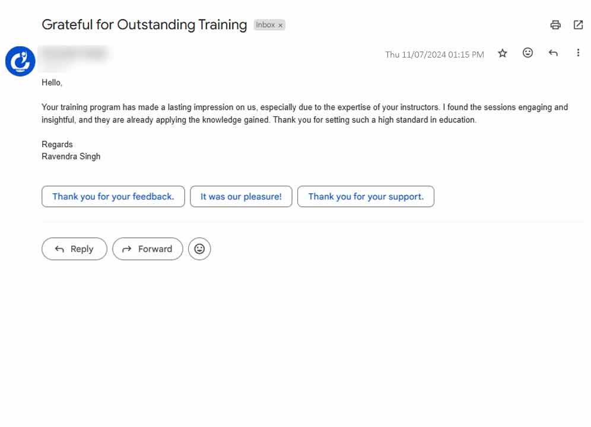Print this email using the printer icon
This screenshot has height=427, width=591.
[555, 25]
